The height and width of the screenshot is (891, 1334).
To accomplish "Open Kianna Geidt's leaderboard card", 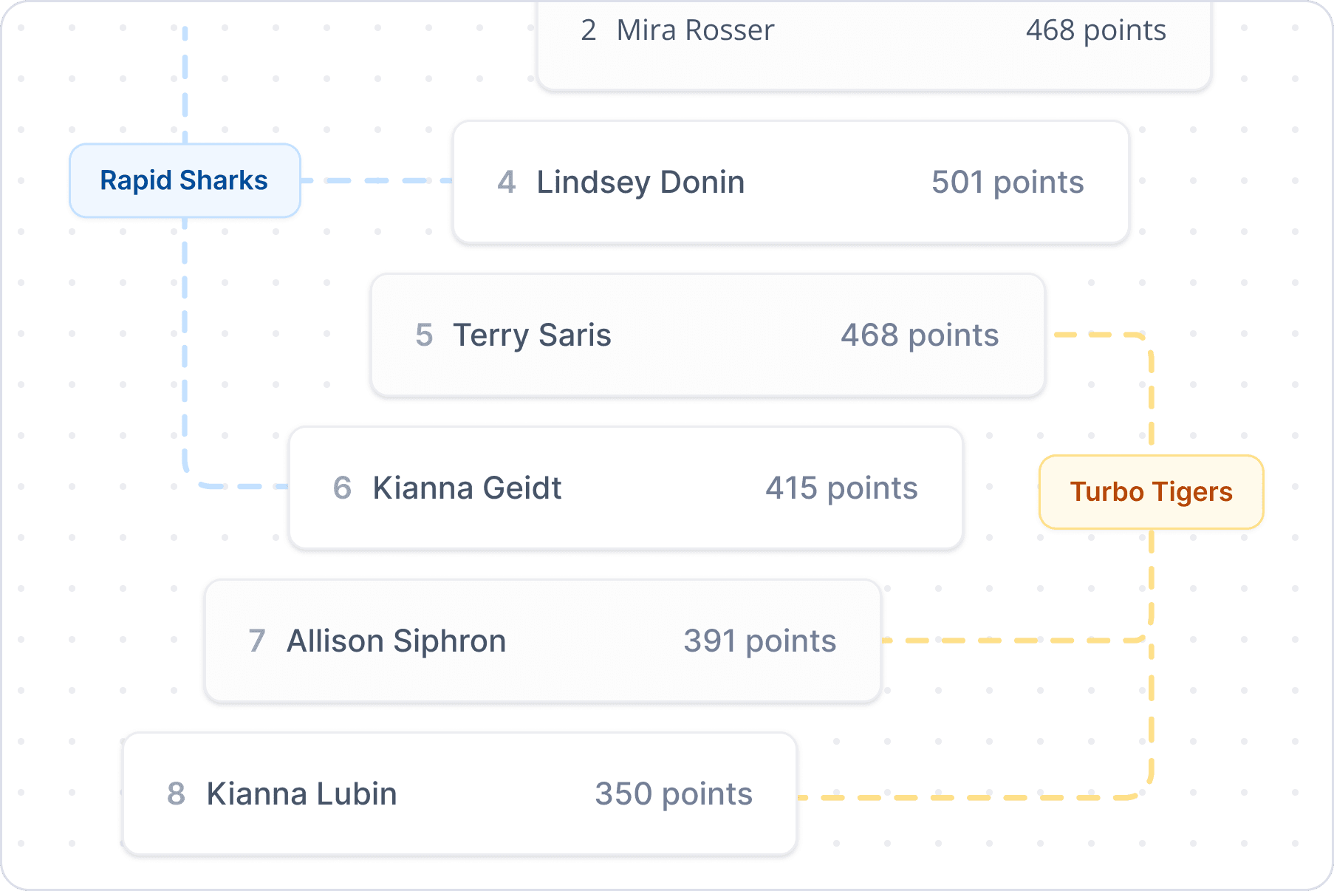I will [x=626, y=488].
